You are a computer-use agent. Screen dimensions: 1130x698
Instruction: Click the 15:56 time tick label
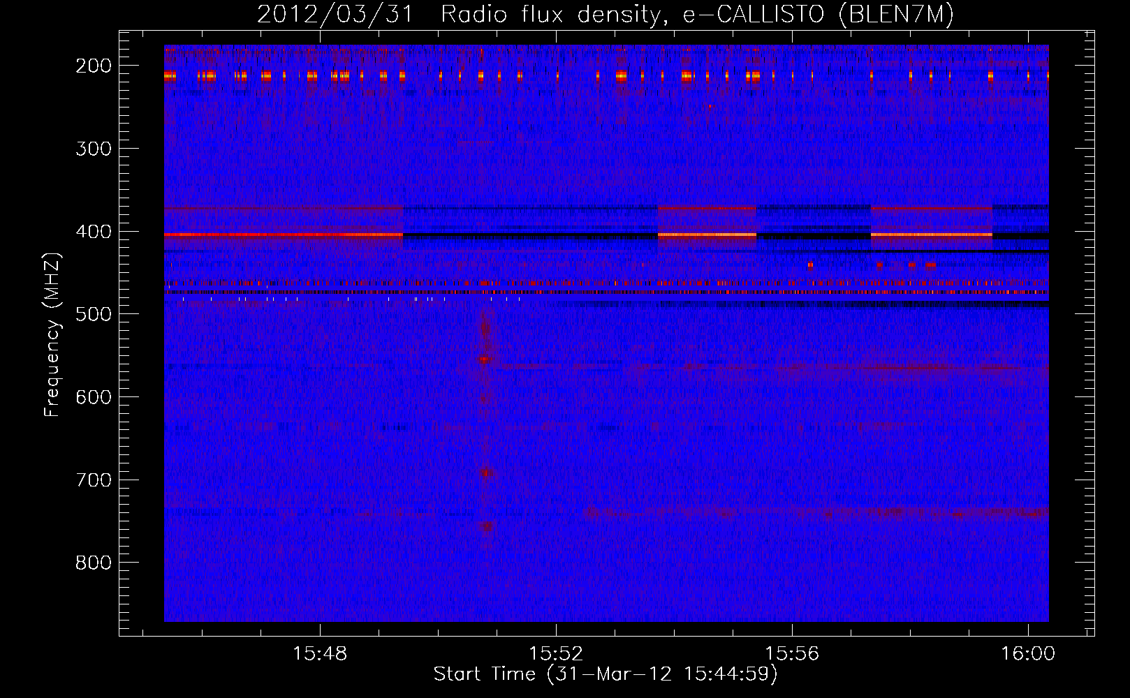tap(792, 654)
